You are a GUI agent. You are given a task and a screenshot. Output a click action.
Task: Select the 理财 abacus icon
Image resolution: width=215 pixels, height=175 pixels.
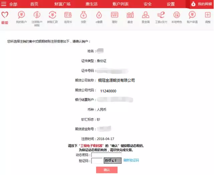[x=114, y=15]
